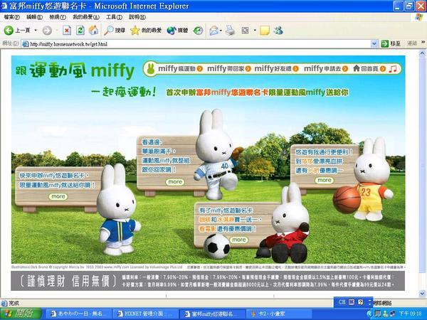The width and height of the screenshot is (427, 320).
Task: Go to the Home page house icon
Action: (x=93, y=30)
